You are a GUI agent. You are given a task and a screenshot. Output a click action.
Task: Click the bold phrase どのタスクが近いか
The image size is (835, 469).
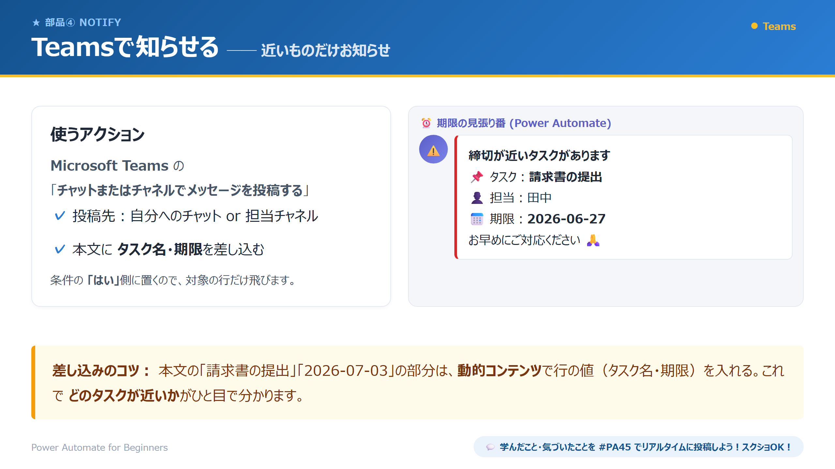coord(124,396)
